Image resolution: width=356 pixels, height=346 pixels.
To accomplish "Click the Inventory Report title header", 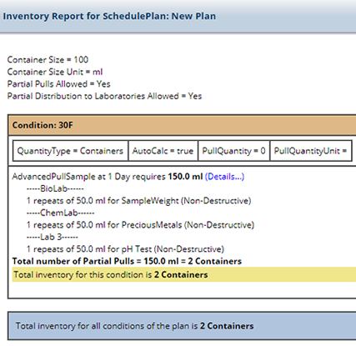I will click(109, 16).
